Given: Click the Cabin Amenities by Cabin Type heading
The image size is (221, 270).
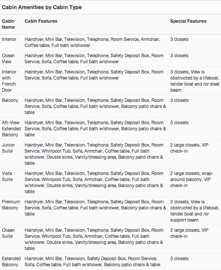Looking at the screenshot, I should point(42,7).
